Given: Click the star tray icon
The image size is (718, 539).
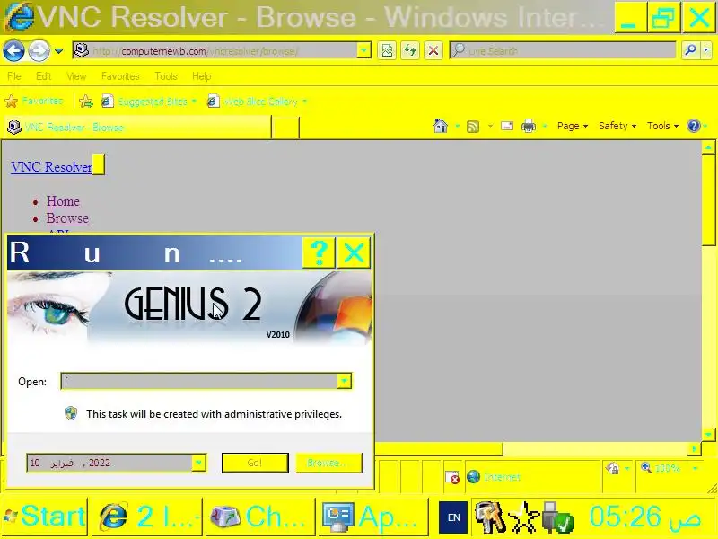Looking at the screenshot, I should click(x=525, y=518).
